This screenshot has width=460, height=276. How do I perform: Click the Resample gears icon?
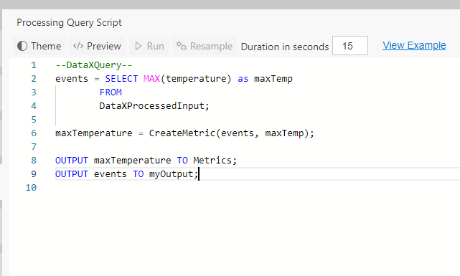pos(182,46)
